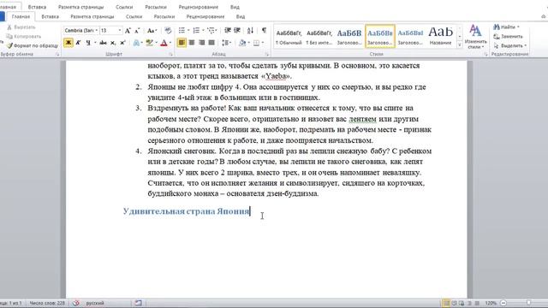Click zoom slider handle in status bar
Viewport: 548px width, 308px height.
[529, 303]
